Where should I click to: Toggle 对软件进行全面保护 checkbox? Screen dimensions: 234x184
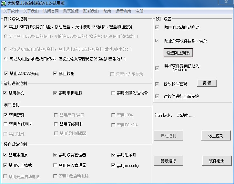coord(157,96)
